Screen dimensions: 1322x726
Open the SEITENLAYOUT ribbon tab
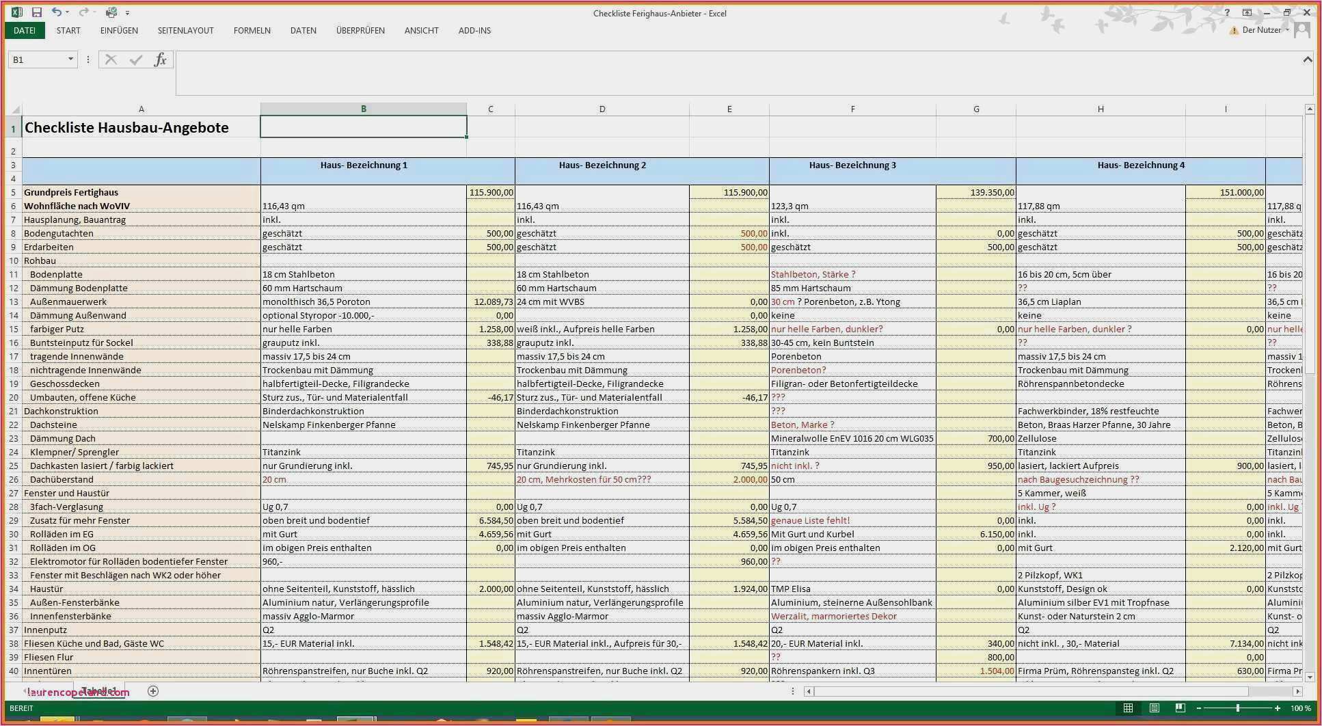coord(185,31)
